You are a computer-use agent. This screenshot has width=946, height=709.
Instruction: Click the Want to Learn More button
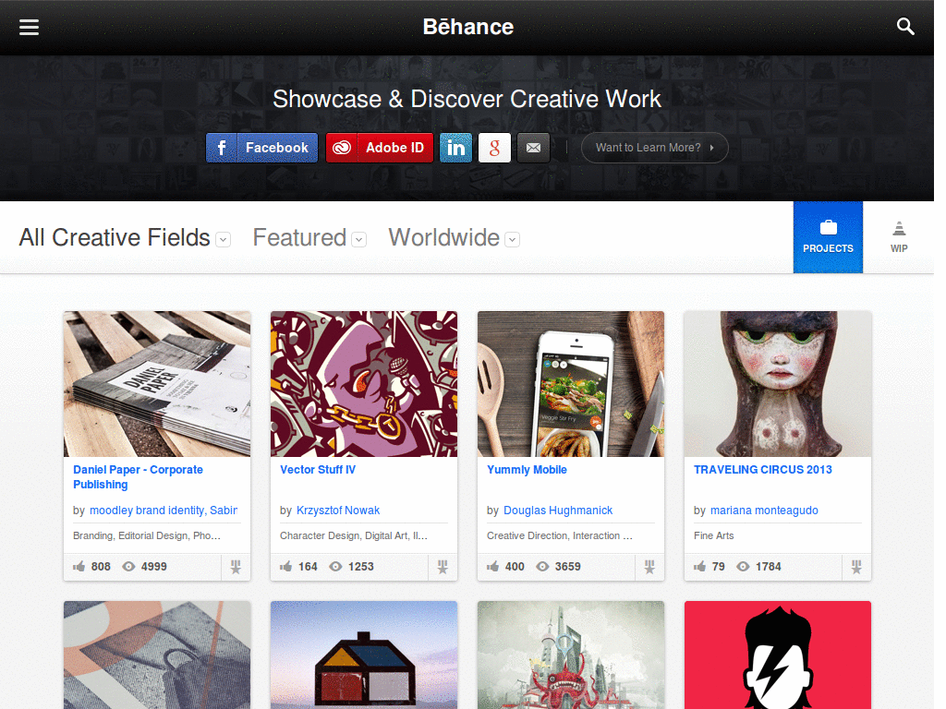[x=654, y=148]
